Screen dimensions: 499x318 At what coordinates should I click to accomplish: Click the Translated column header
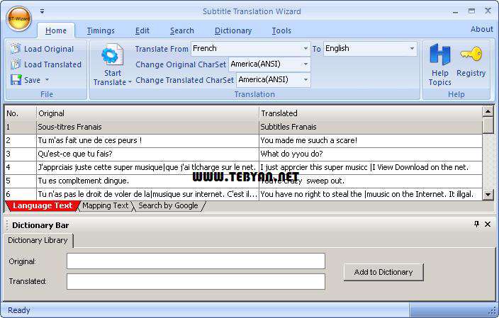tap(371, 113)
